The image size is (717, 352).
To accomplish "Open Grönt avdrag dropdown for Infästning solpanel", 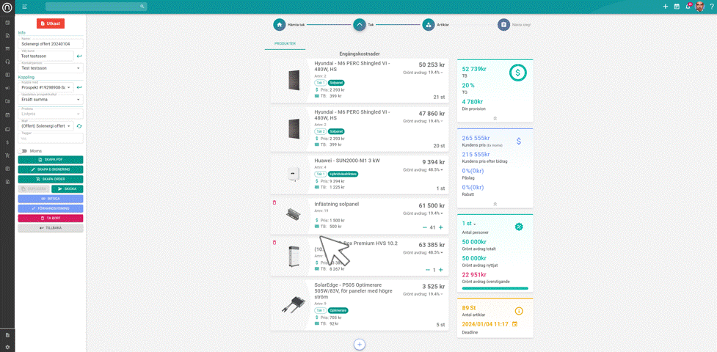I will coord(423,213).
